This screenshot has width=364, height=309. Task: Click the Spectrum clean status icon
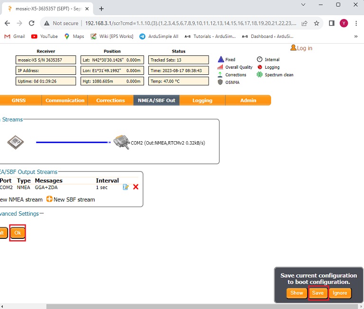click(x=260, y=75)
